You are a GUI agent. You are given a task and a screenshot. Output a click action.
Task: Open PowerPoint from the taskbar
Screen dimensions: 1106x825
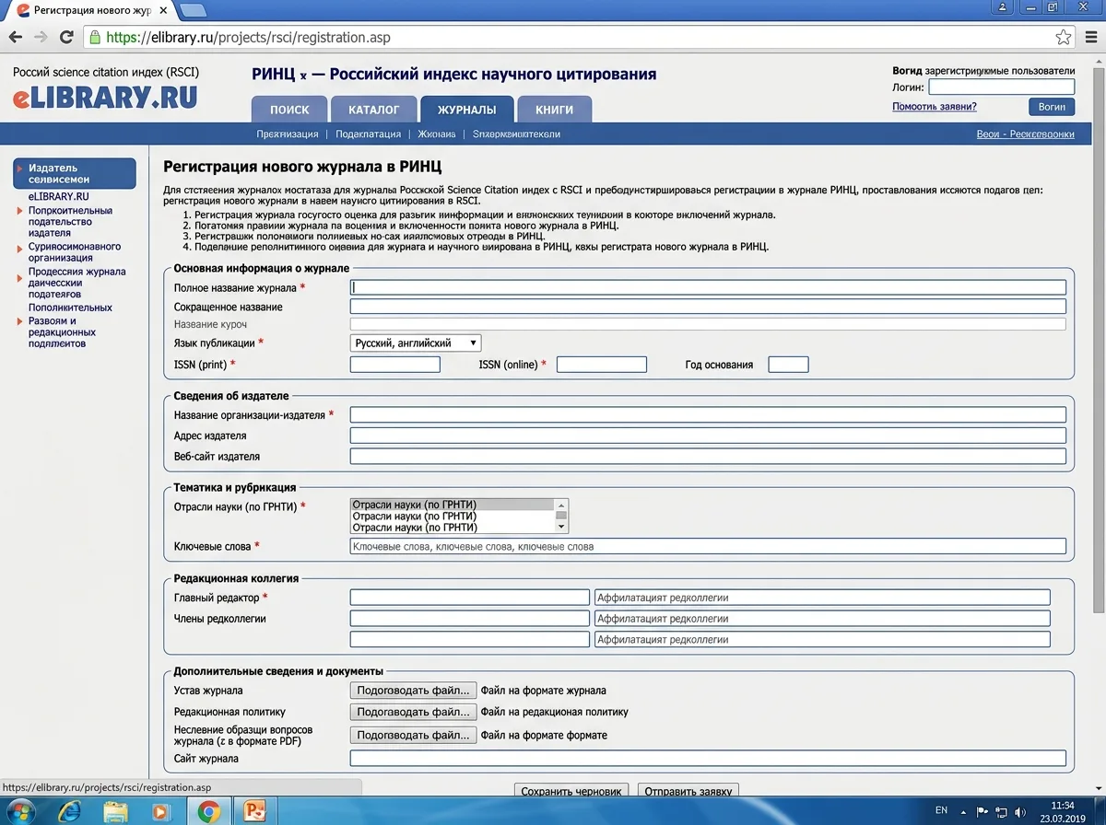coord(255,812)
